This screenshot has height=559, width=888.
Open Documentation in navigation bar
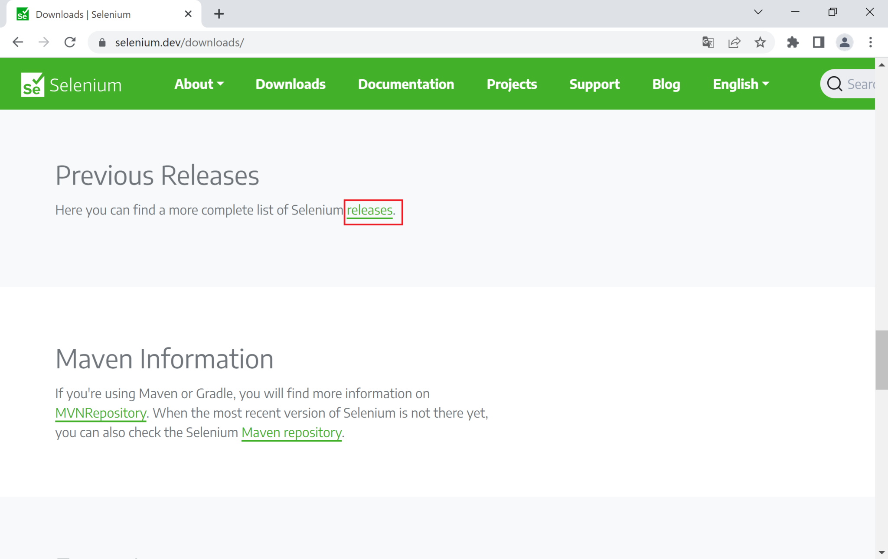pyautogui.click(x=406, y=84)
